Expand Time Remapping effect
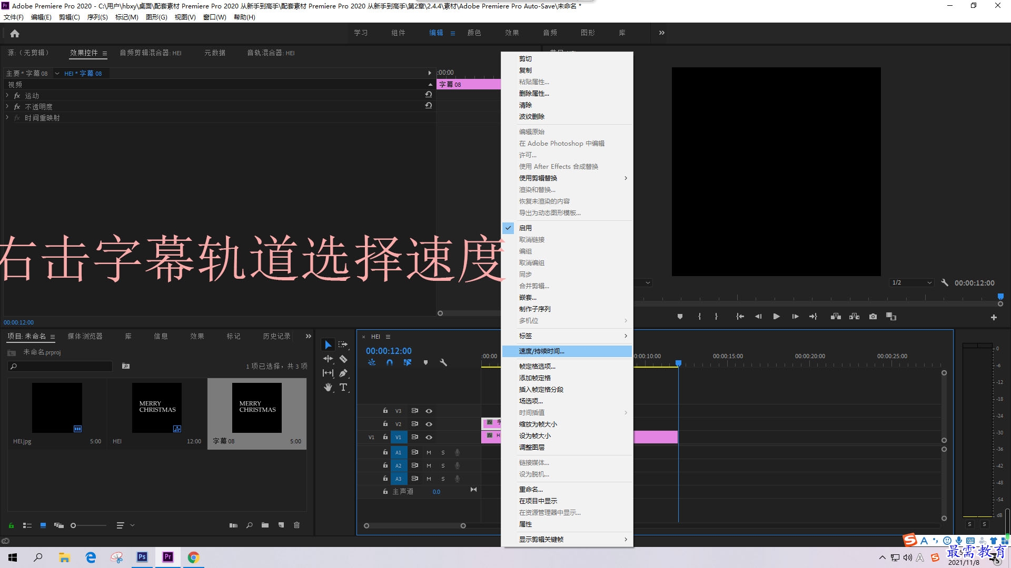 7,117
